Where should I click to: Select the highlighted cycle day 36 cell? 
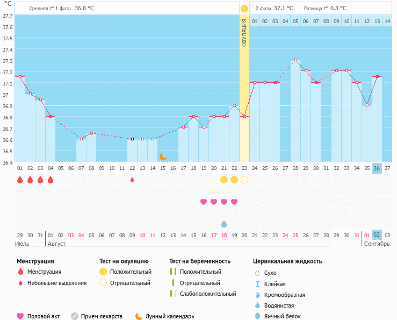pyautogui.click(x=377, y=168)
